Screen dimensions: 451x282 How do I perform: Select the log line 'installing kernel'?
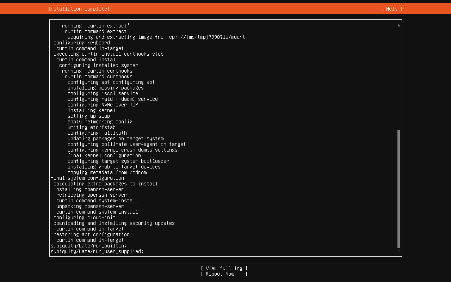click(x=92, y=110)
